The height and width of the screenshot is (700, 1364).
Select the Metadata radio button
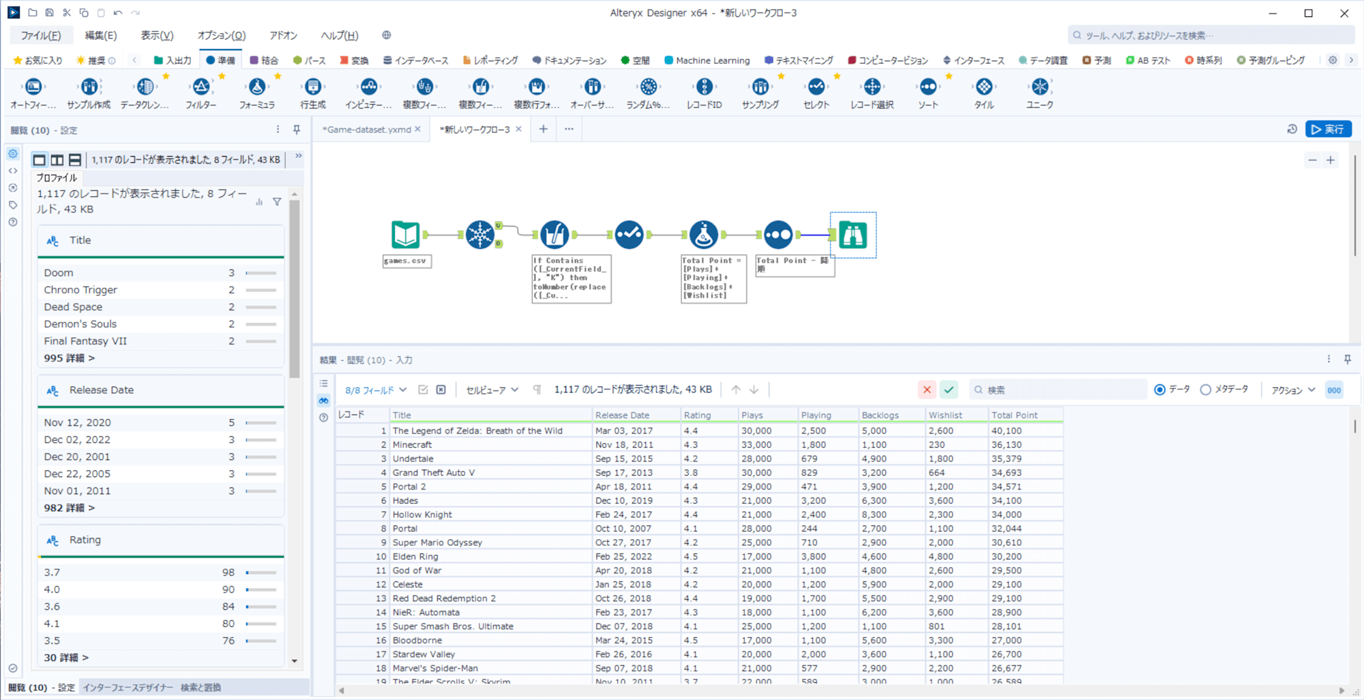click(1206, 390)
